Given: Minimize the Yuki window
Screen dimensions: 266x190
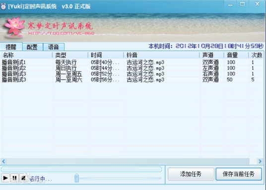Looking at the screenshot, I should (230, 4).
